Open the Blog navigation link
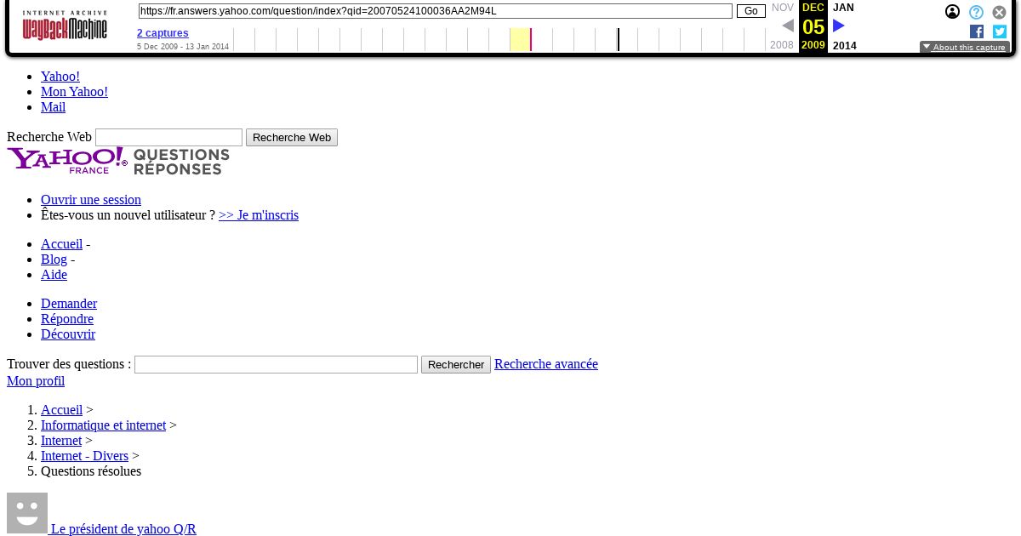Viewport: 1021px width, 536px height. 54,259
